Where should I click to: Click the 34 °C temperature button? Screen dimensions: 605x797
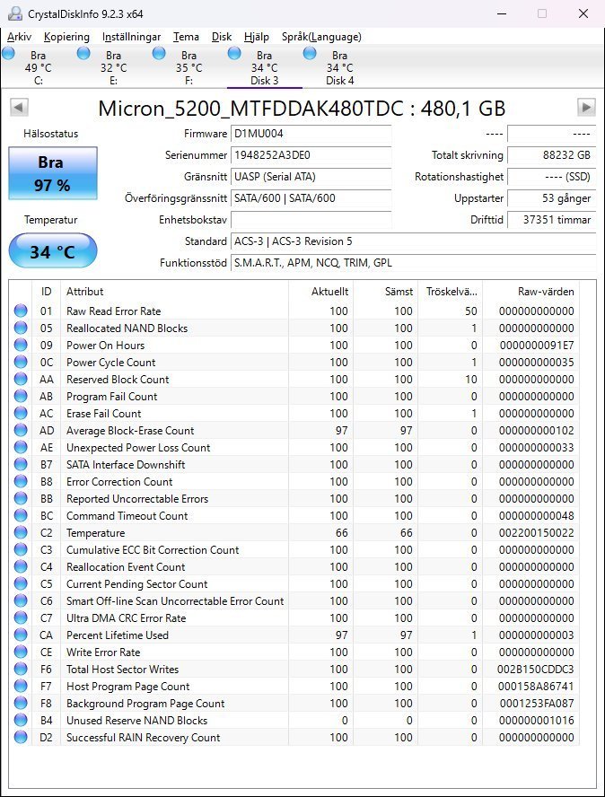click(52, 251)
